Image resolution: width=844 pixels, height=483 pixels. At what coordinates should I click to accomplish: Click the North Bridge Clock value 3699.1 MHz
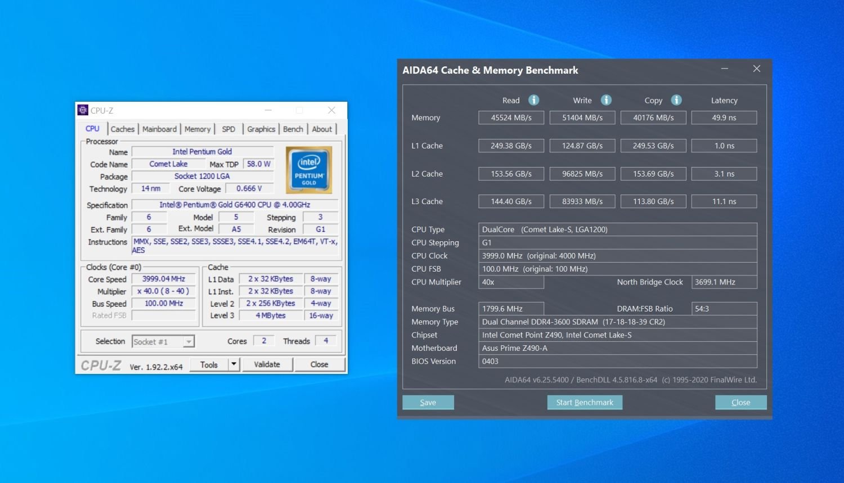pyautogui.click(x=724, y=282)
